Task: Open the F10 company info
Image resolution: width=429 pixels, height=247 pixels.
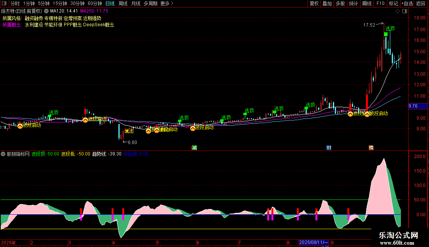Action: tap(380, 3)
